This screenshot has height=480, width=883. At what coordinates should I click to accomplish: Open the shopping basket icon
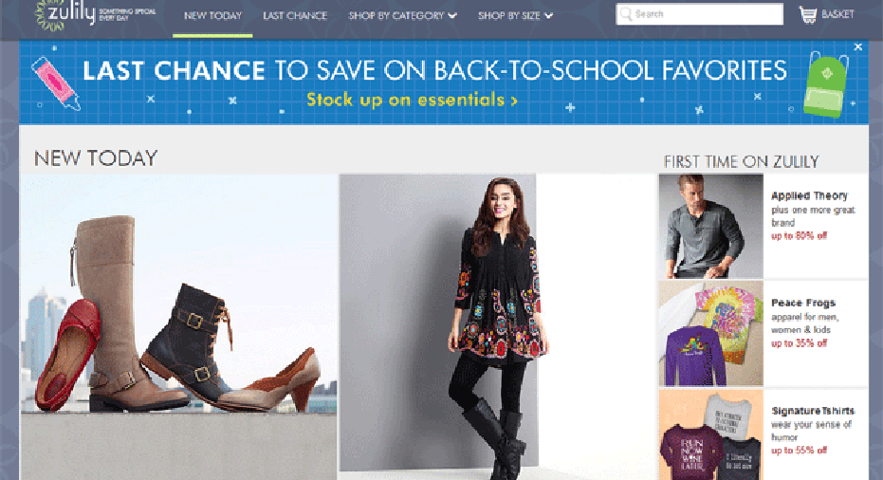807,14
